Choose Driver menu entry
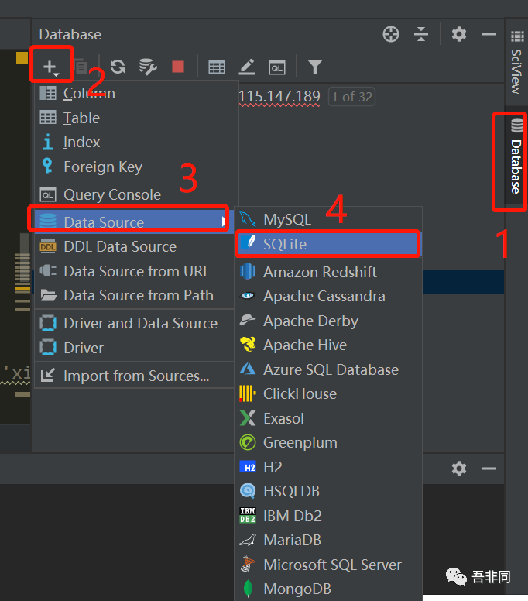This screenshot has width=528, height=601. click(x=134, y=348)
